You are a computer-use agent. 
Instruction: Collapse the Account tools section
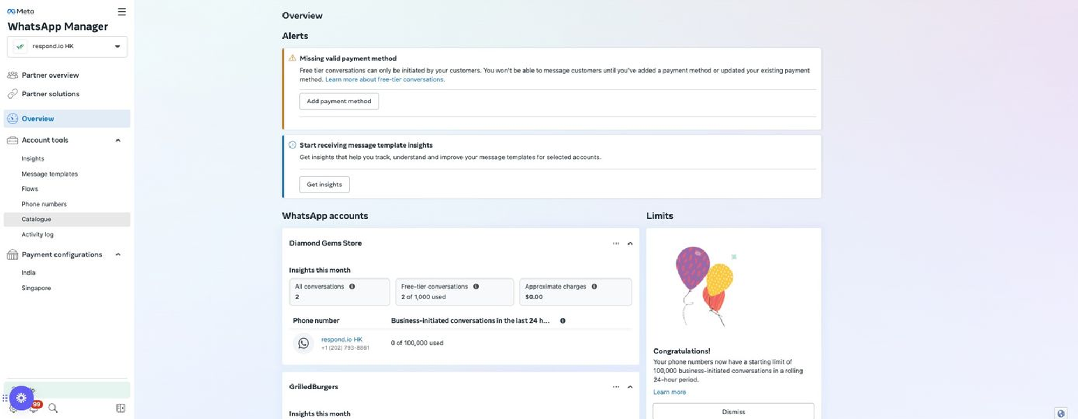tap(118, 141)
